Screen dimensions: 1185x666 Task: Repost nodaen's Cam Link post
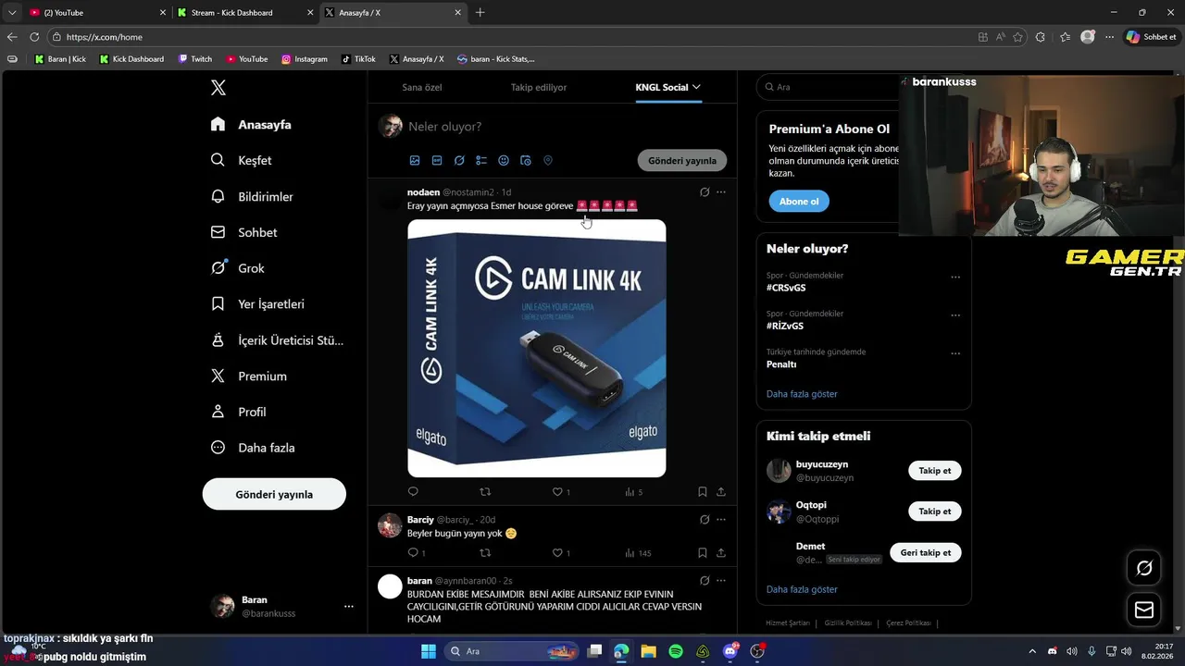[485, 491]
